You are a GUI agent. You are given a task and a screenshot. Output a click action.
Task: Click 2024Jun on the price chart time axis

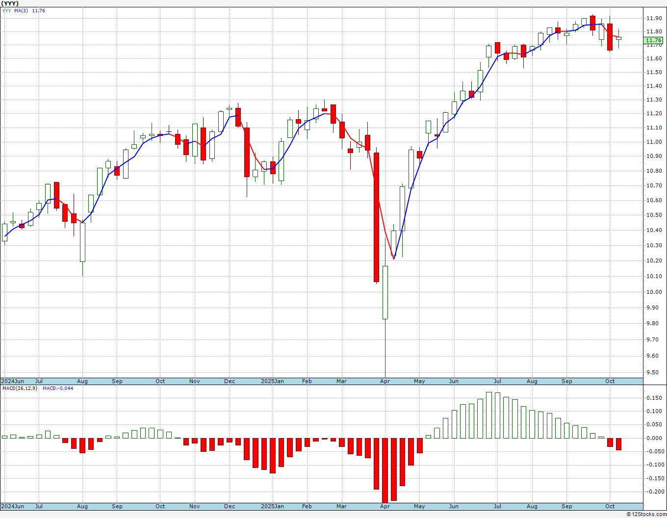coord(12,381)
